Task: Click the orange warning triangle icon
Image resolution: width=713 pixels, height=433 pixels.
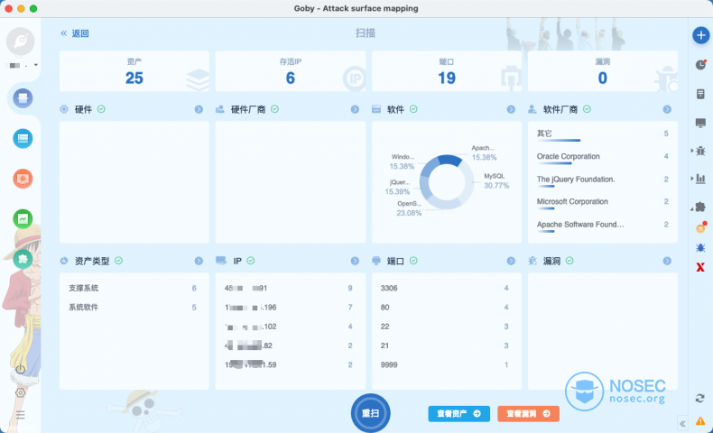Action: pos(700,421)
